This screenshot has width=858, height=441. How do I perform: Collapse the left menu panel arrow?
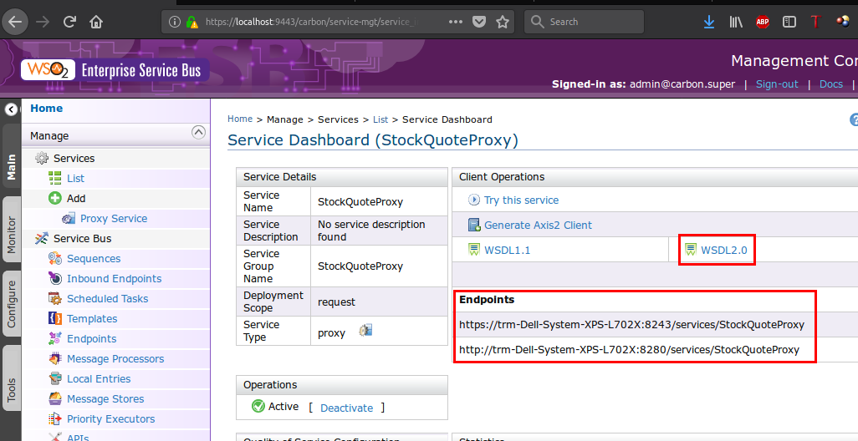click(x=11, y=109)
